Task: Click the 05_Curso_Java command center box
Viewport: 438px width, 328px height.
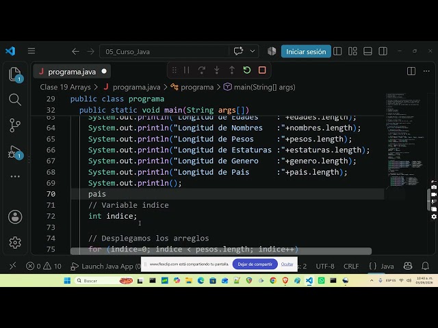Action: click(164, 52)
